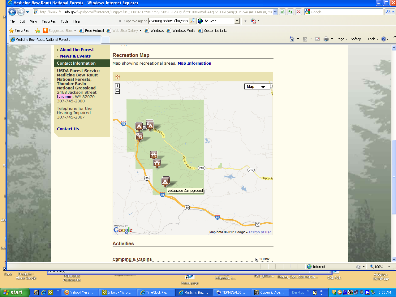This screenshot has width=396, height=297.
Task: Click the Copernic Agent search text box
Action: coord(168,21)
